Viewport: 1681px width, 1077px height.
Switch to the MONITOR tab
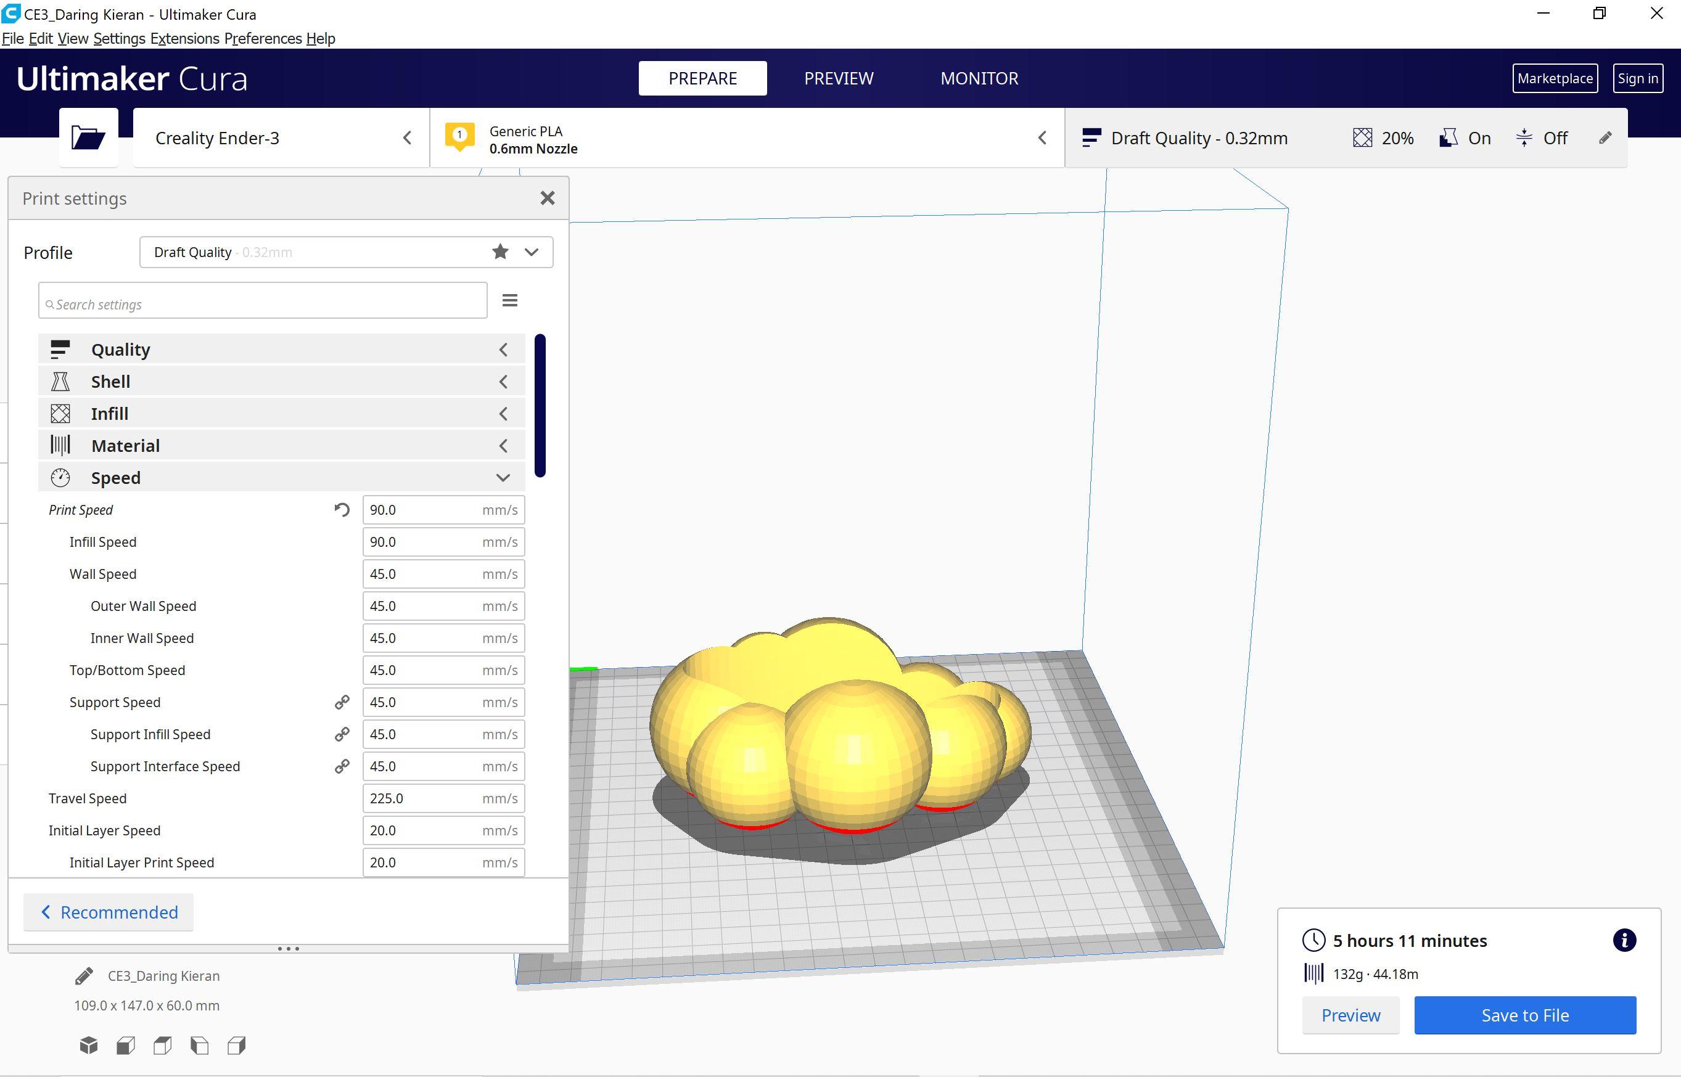980,78
